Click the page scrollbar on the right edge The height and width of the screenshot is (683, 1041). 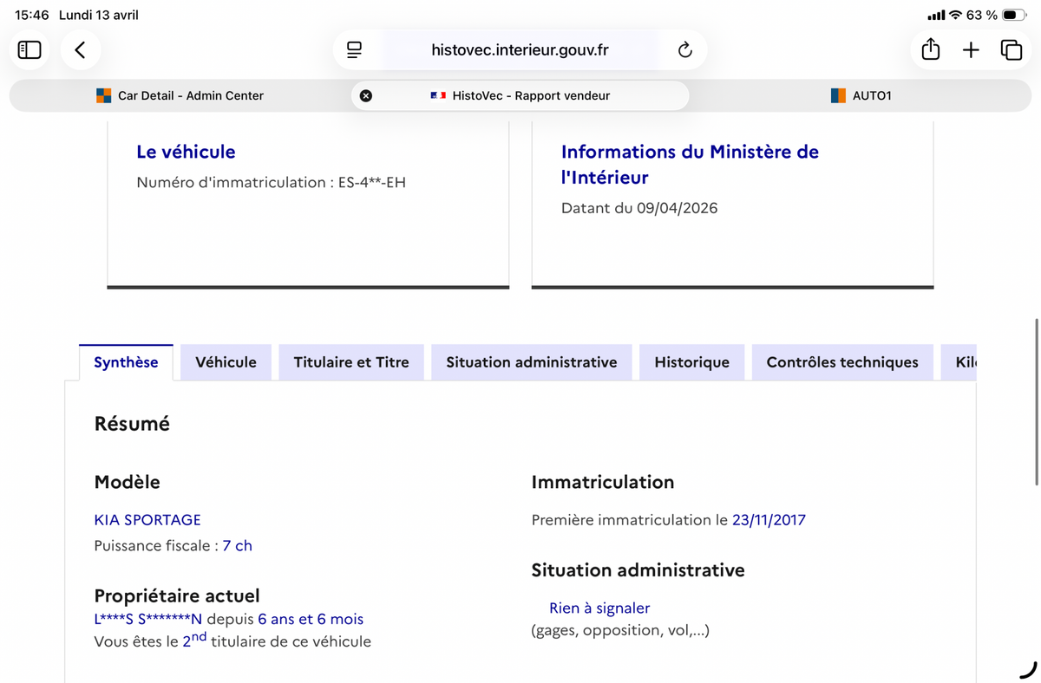[x=1037, y=402]
